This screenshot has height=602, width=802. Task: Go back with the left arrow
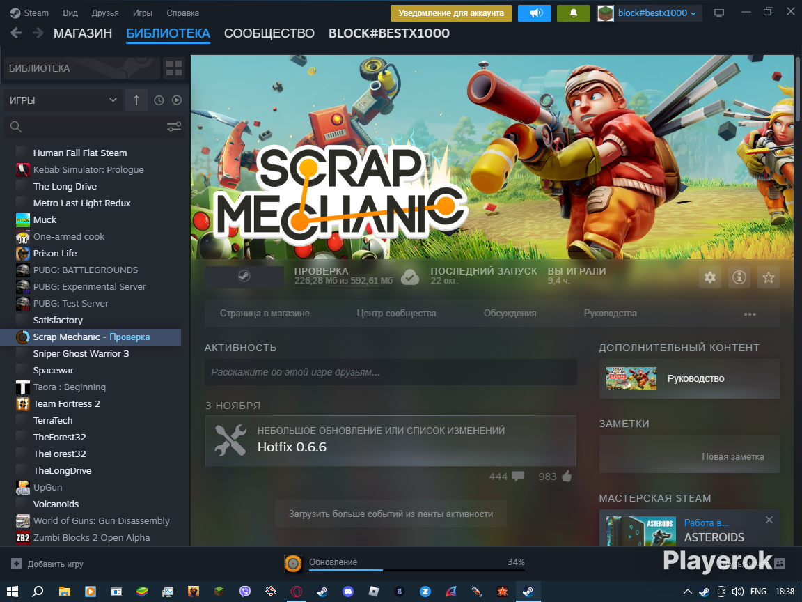(16, 33)
